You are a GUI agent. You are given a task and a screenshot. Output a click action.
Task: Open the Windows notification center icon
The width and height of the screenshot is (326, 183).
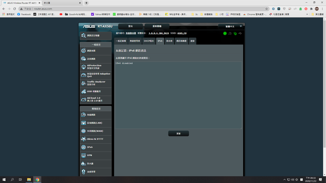(321, 180)
